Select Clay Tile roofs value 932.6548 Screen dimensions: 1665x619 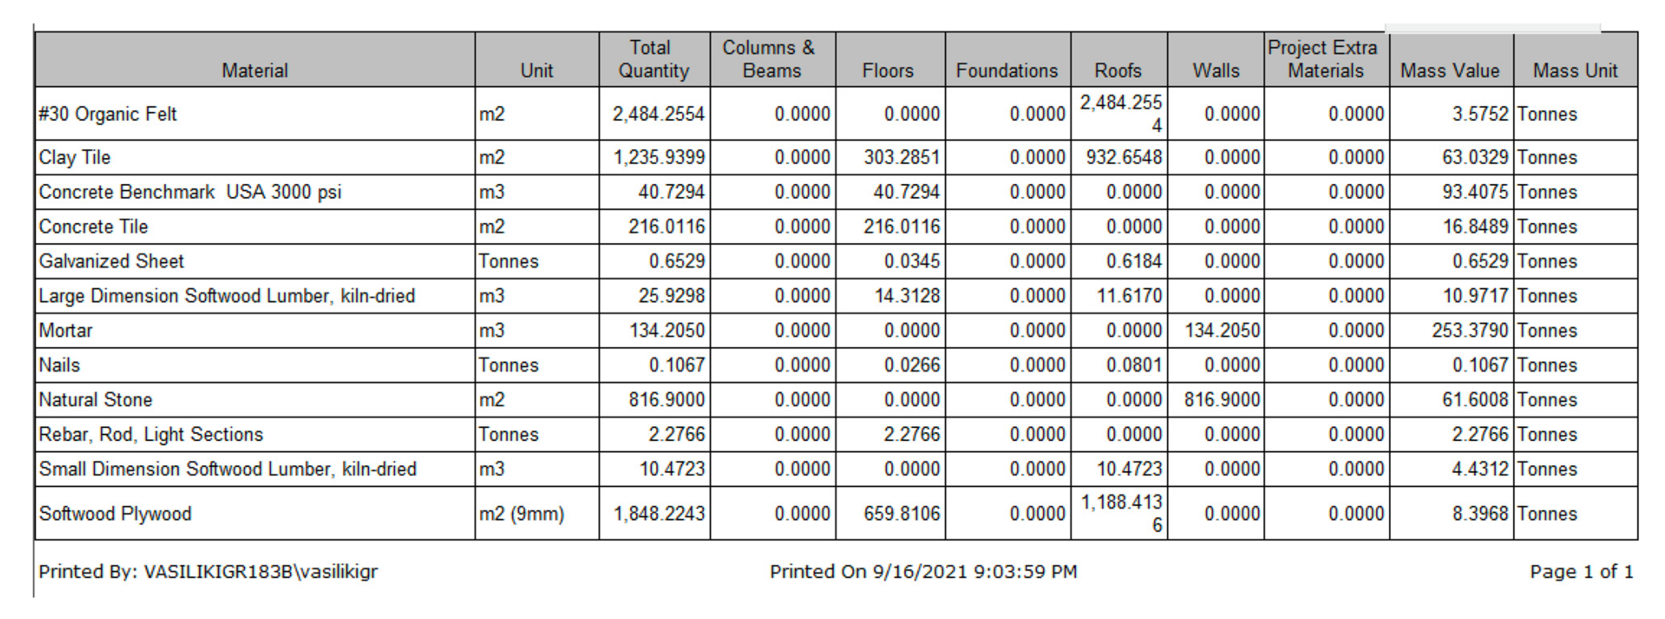pos(1124,157)
